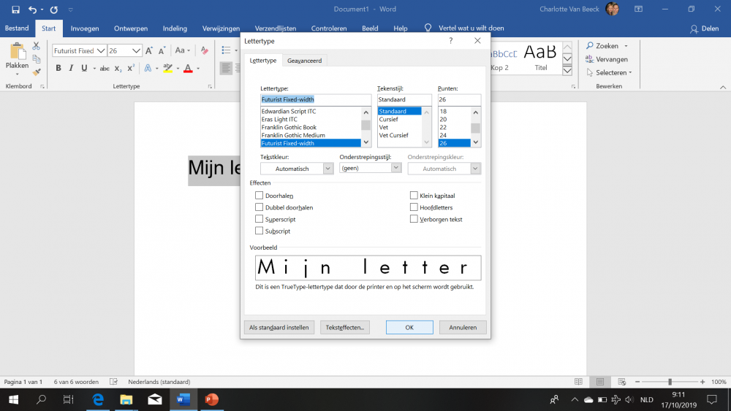Tick the Verborgen tekst checkbox

click(x=414, y=219)
